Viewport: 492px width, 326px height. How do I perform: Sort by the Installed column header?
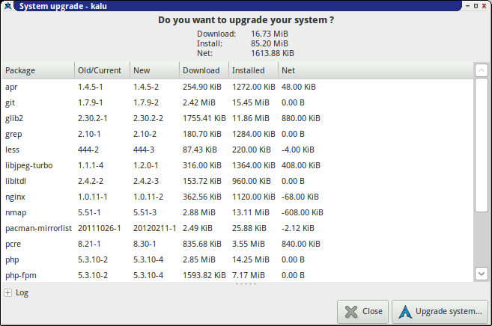point(253,70)
